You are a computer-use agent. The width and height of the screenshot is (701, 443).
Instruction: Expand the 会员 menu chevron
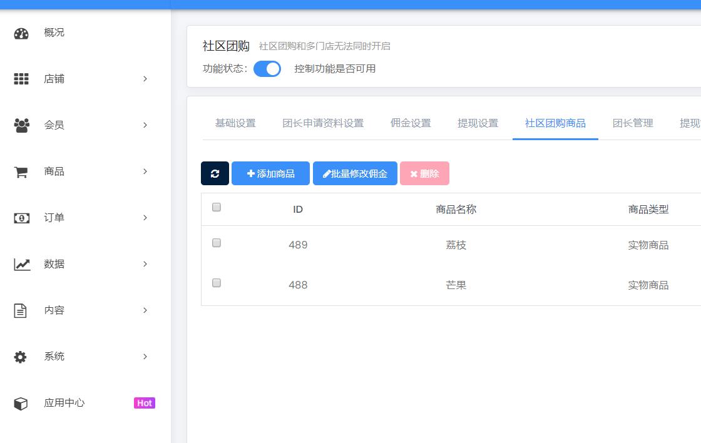(x=145, y=125)
